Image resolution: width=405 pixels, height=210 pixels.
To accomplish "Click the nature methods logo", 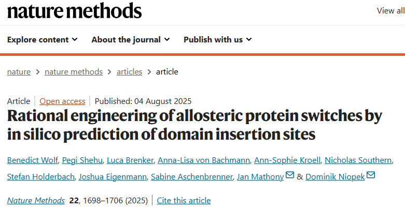I will (x=74, y=11).
